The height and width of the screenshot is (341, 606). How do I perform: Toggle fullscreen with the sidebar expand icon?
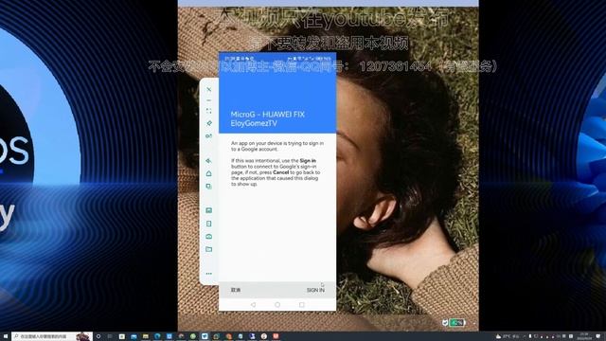pyautogui.click(x=208, y=111)
